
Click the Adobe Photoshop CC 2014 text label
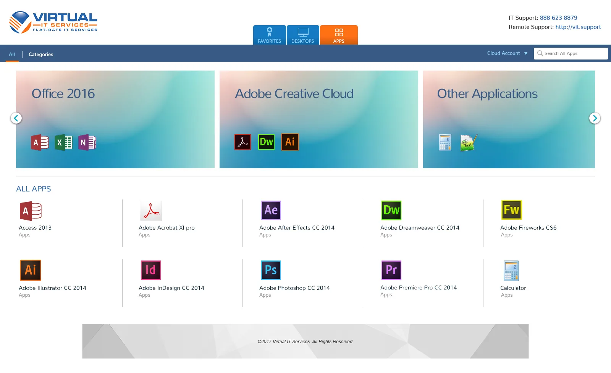point(294,288)
